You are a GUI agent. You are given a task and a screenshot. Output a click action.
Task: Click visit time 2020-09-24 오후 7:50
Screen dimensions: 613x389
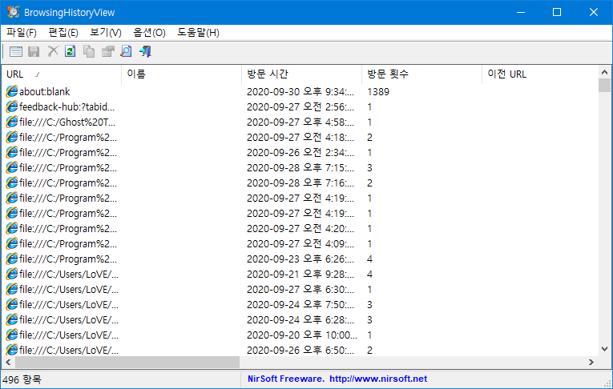(x=300, y=305)
